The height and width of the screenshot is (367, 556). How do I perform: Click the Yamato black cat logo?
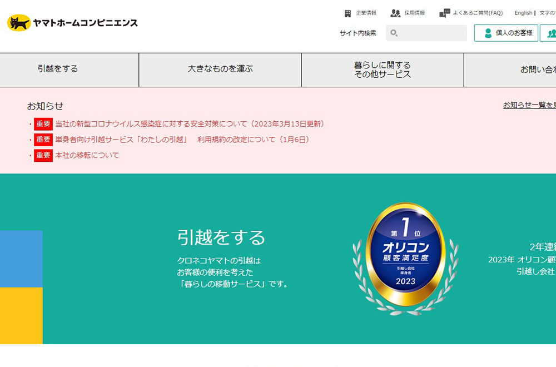19,23
